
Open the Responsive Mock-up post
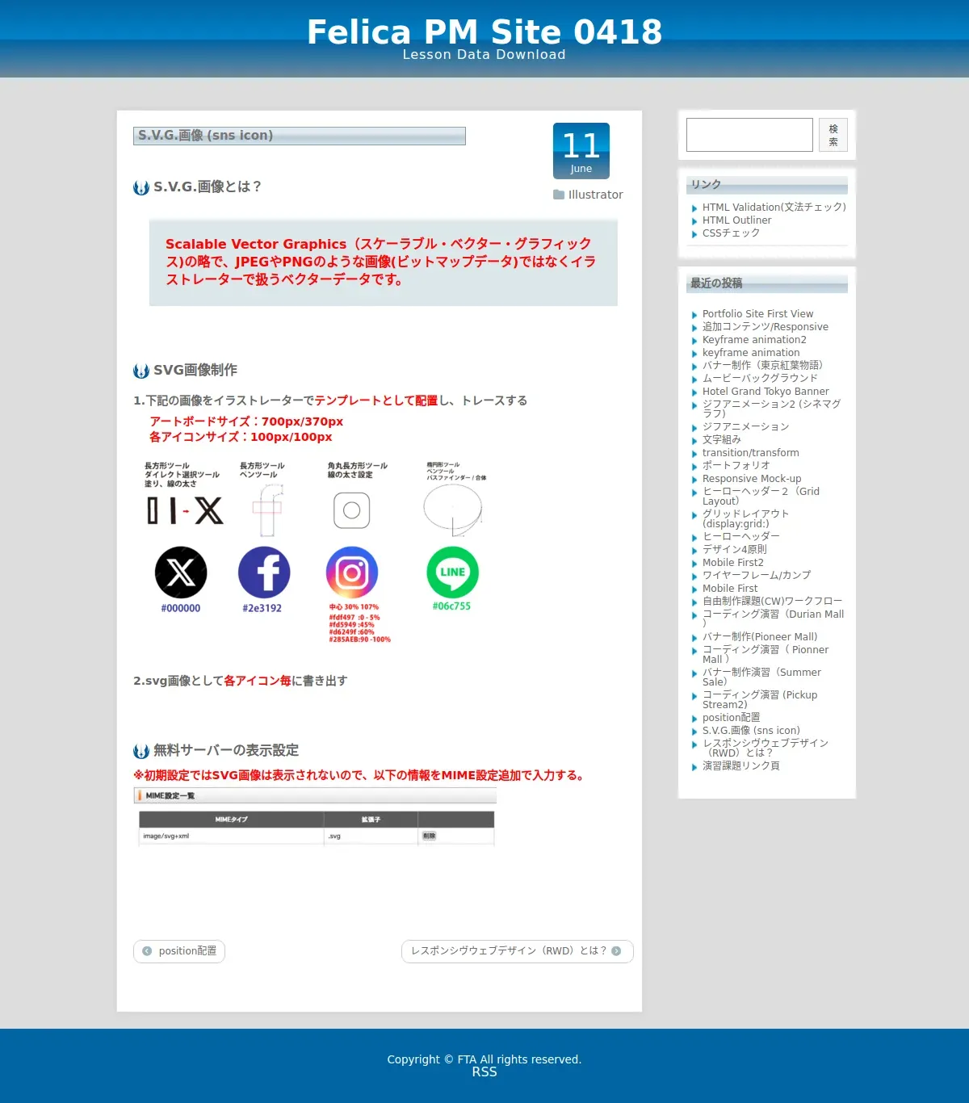pyautogui.click(x=752, y=479)
